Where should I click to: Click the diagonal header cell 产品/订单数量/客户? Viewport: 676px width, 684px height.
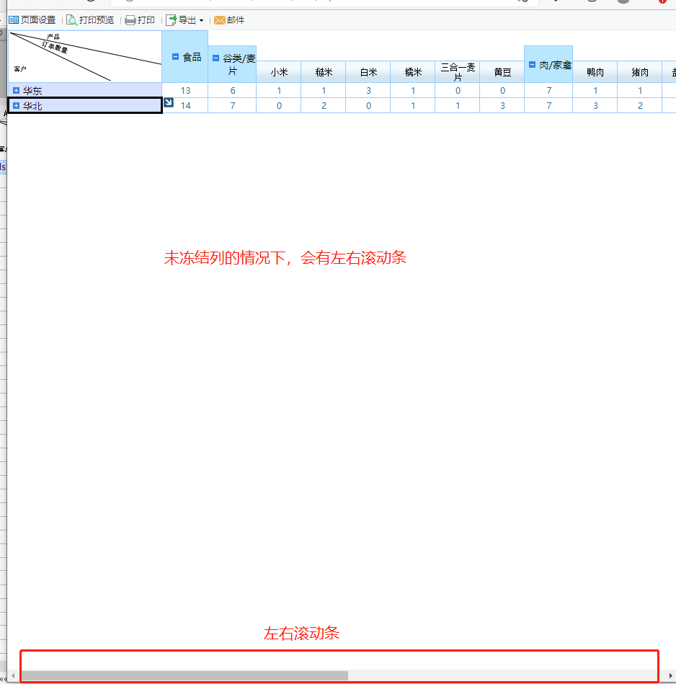click(85, 56)
